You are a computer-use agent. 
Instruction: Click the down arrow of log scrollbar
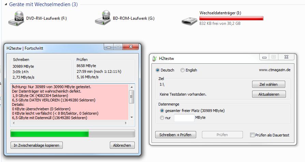132,117
